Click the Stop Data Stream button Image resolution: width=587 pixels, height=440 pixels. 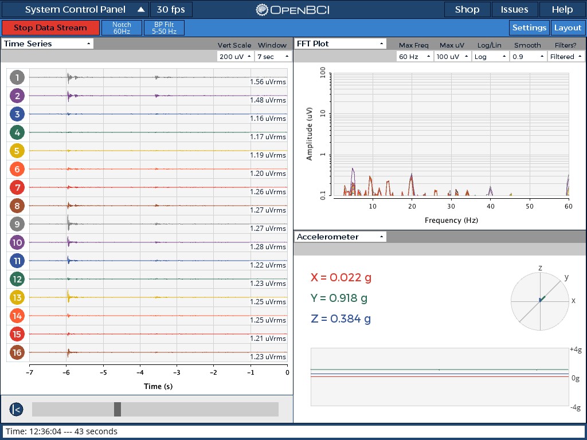coord(50,27)
